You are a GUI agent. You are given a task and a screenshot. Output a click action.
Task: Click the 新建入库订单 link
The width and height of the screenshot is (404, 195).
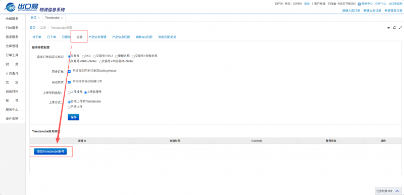point(351,11)
